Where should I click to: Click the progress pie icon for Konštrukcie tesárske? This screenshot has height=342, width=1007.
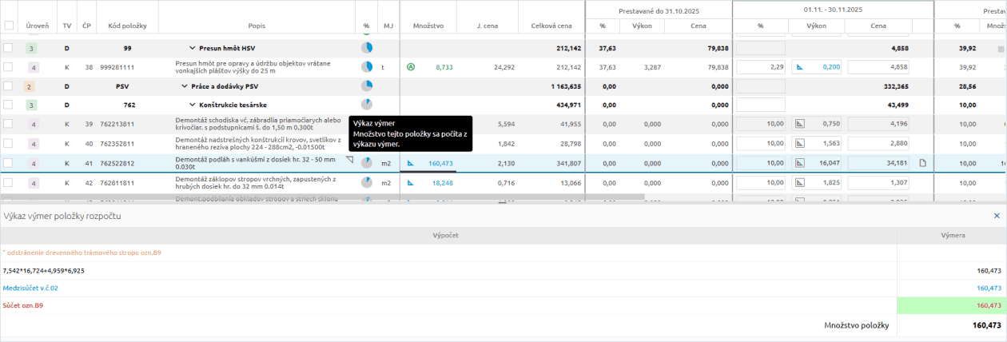pos(367,105)
